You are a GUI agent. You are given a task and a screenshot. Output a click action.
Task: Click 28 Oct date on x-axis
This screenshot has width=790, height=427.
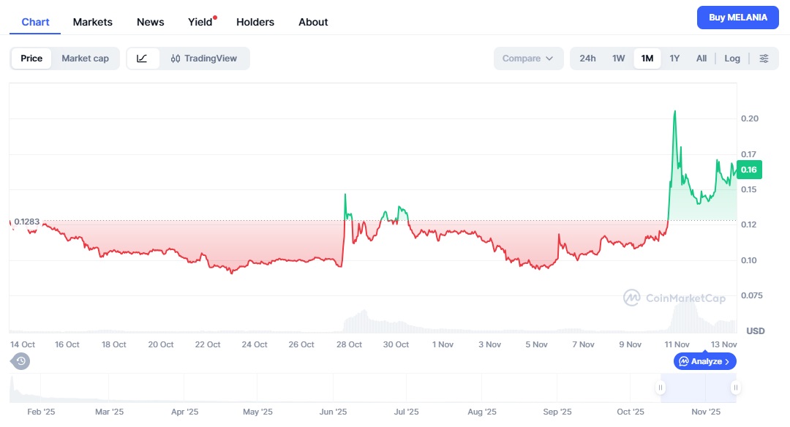[349, 344]
